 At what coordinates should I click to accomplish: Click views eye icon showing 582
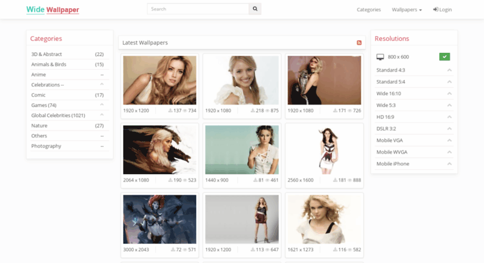tap(349, 250)
